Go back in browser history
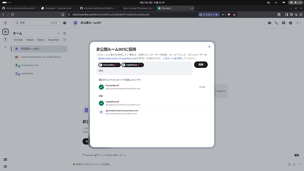304x171 pixels. tap(3, 15)
